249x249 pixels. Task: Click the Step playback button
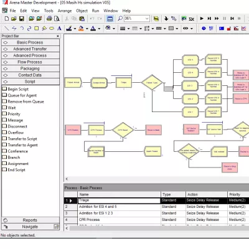tap(209, 19)
